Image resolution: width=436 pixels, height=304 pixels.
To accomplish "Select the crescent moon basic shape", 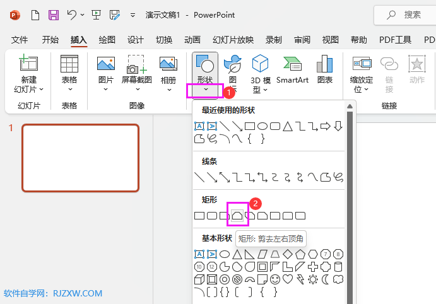I will 326,279.
